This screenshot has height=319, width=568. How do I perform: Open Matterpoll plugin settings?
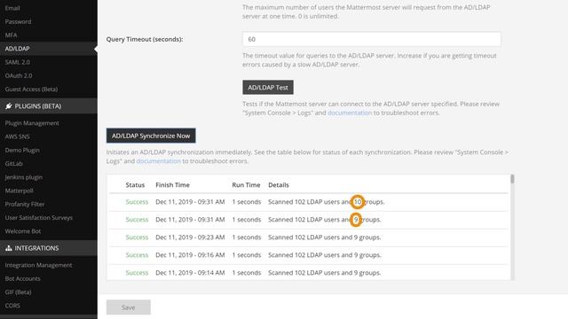click(19, 191)
